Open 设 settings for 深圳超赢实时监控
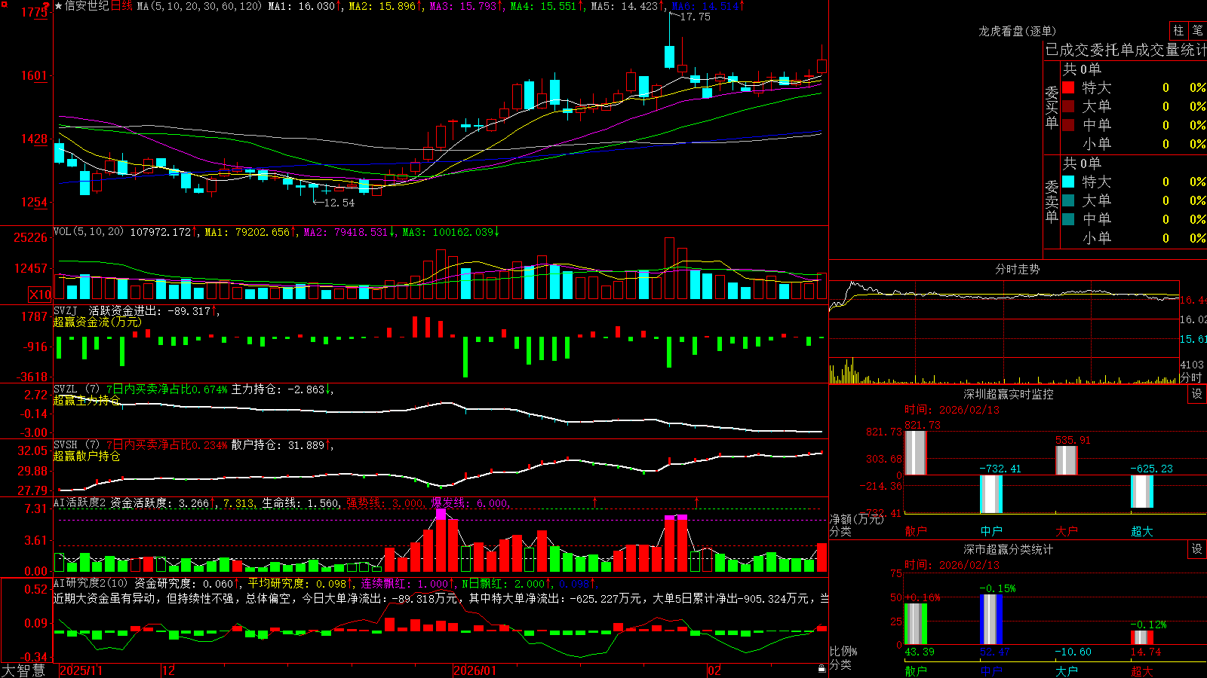 coord(1197,394)
